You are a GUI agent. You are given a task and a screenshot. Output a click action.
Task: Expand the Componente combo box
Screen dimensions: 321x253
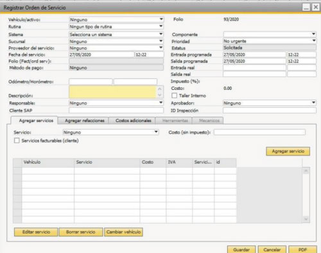tap(313, 34)
